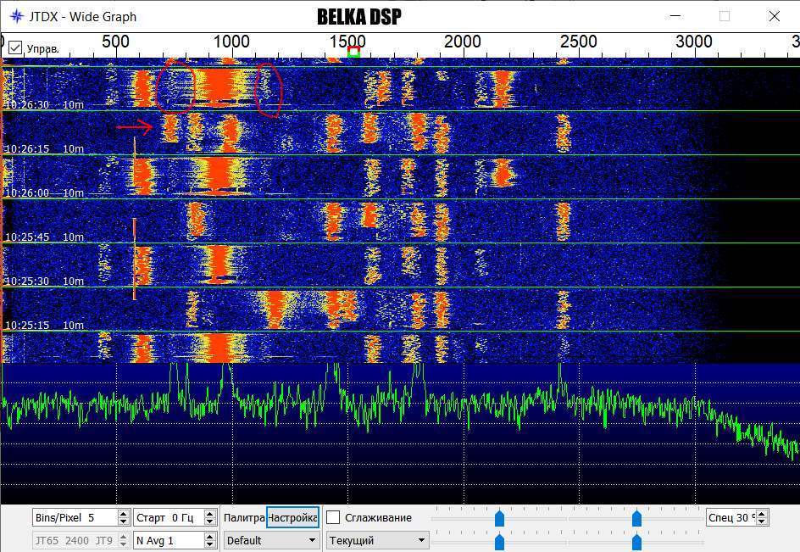Decrease N Avg with the down arrow
The image size is (800, 552).
(210, 544)
